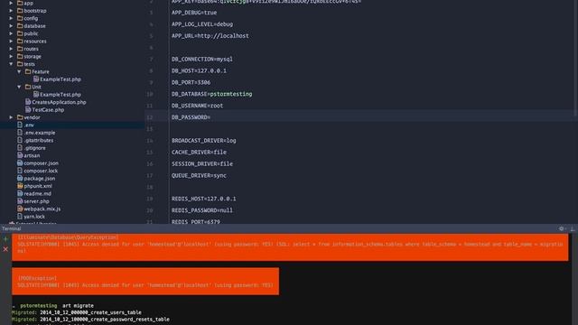
Task: Click the composer.json file icon
Action: (20, 163)
